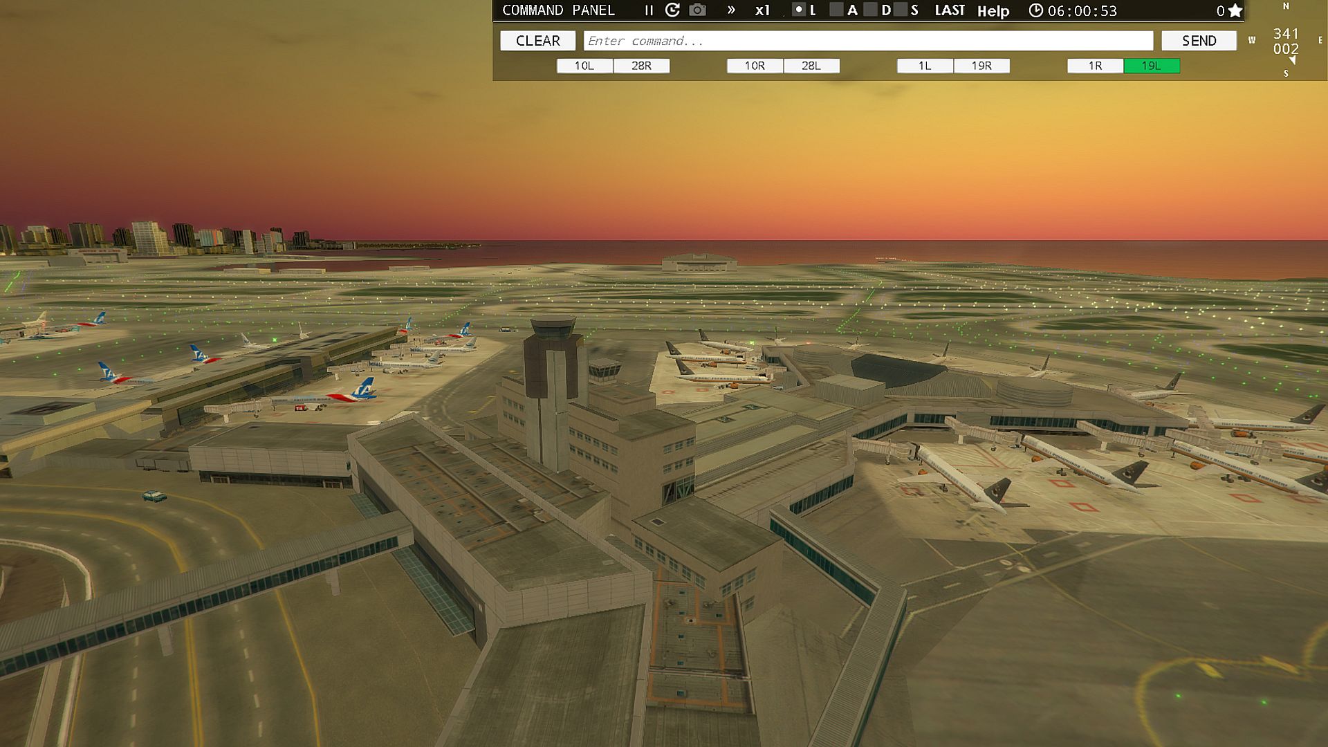Viewport: 1328px width, 747px height.
Task: Click the LAST menu item
Action: [950, 10]
